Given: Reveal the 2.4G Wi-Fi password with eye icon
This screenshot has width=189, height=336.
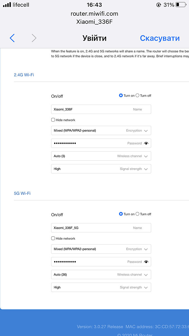Looking at the screenshot, I should (x=146, y=143).
